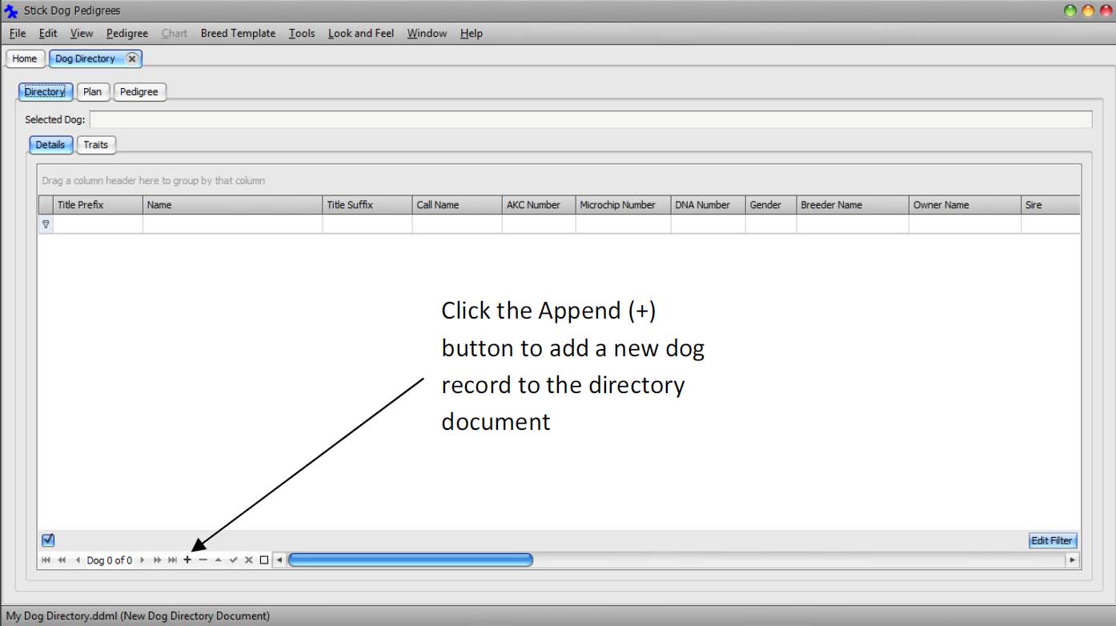
Task: Jump to last record with the Last arrow icon
Action: coord(172,560)
